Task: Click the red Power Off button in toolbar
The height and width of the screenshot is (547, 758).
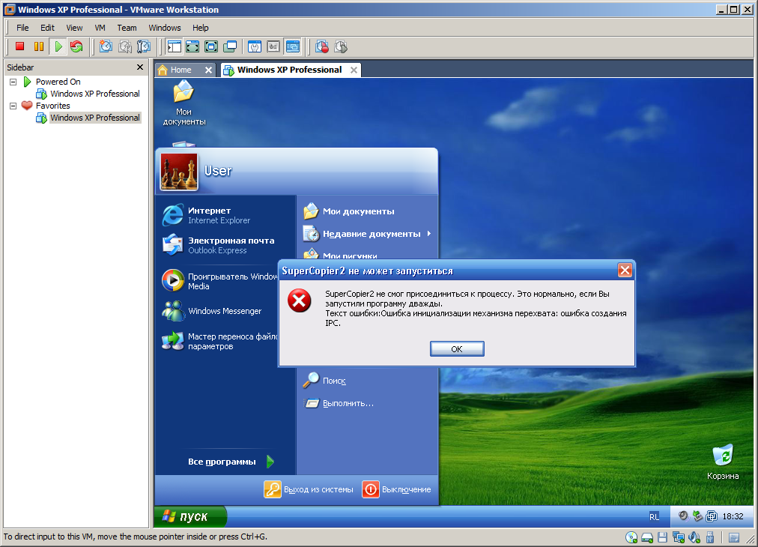Action: 19,46
